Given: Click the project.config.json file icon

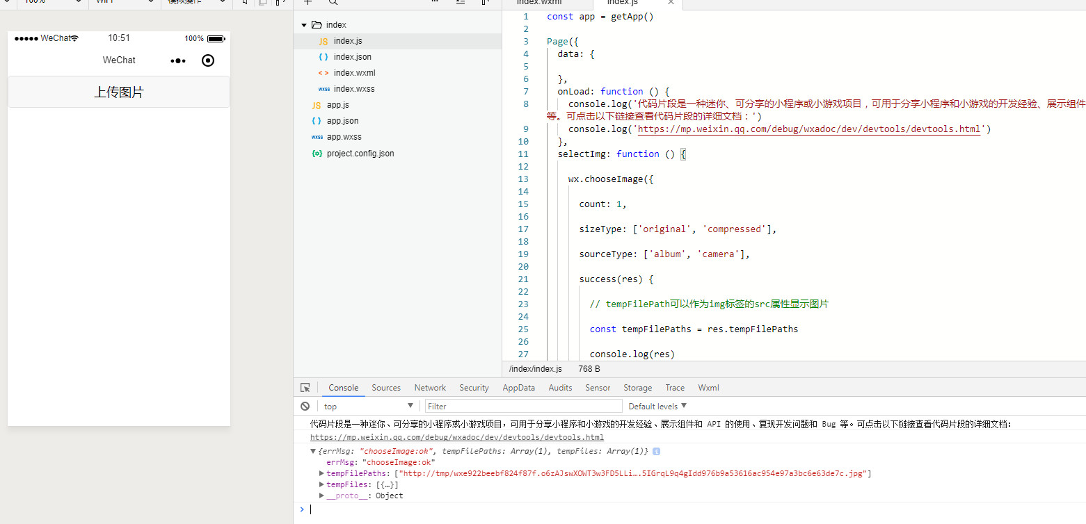Looking at the screenshot, I should pyautogui.click(x=317, y=154).
